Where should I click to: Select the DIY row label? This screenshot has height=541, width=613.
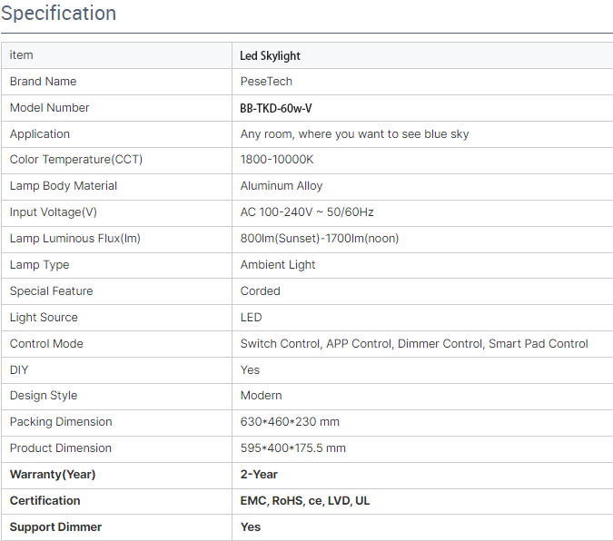19,369
